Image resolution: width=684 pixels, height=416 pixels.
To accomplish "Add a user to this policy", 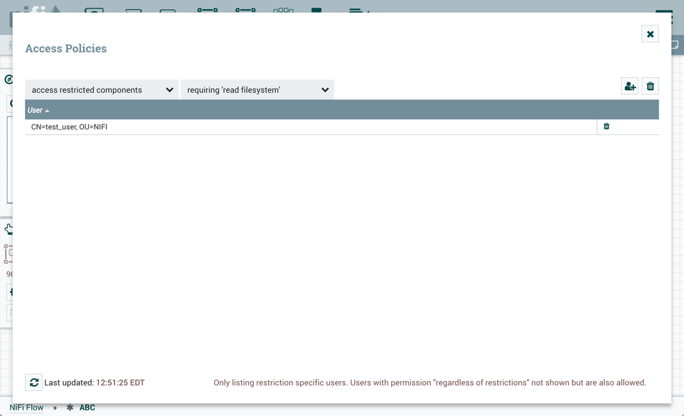I will point(629,86).
